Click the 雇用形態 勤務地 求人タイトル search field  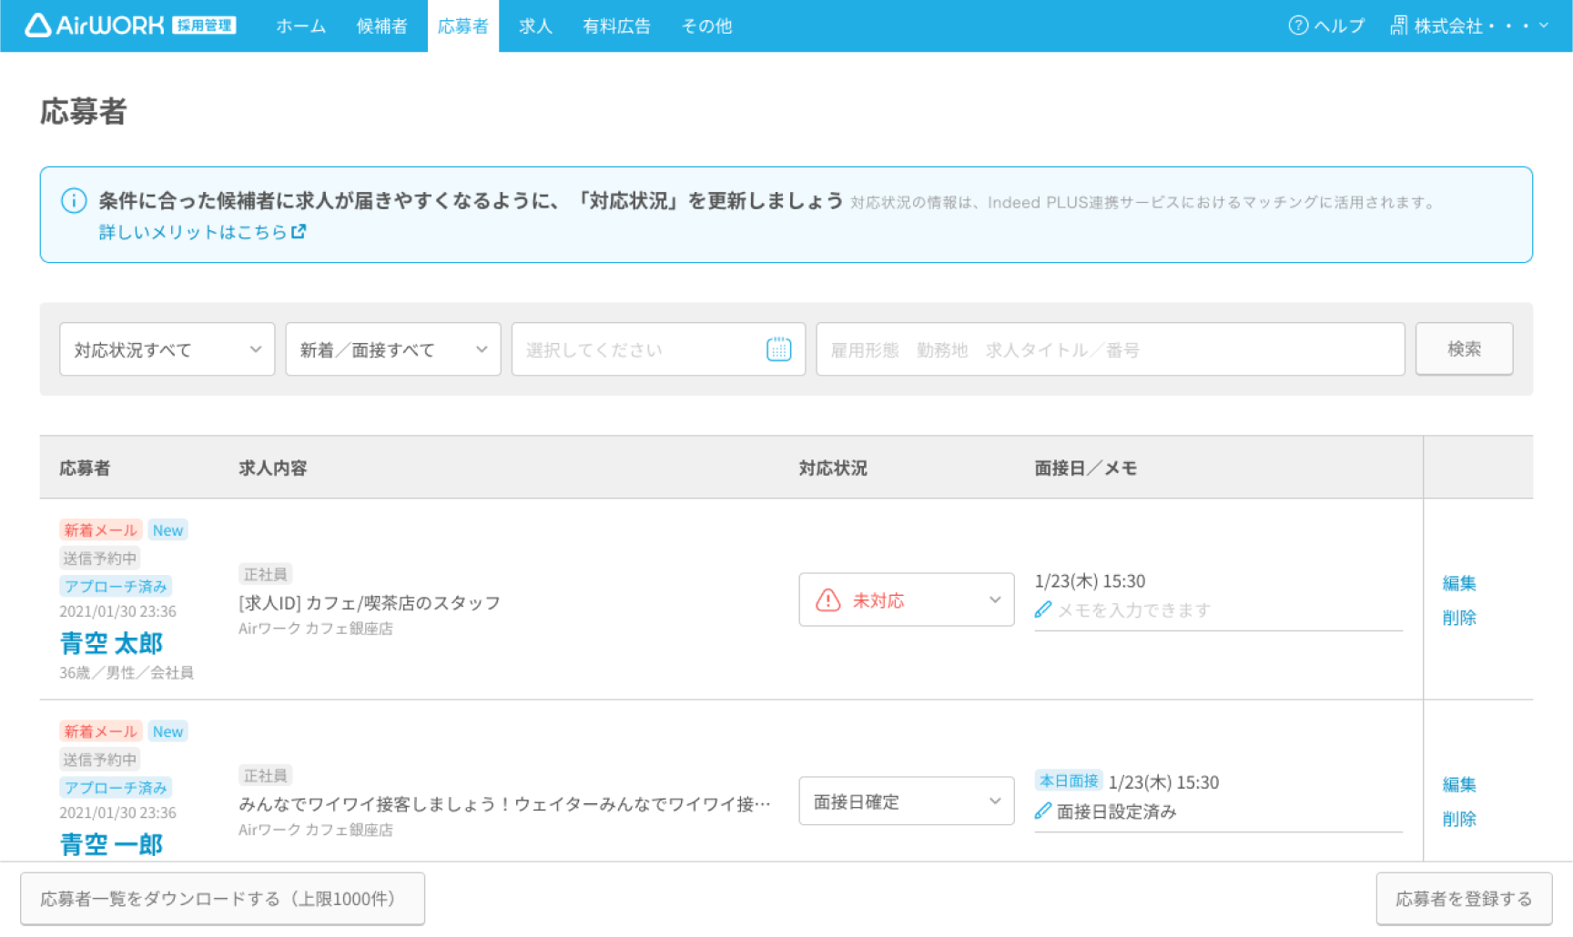coord(1110,349)
